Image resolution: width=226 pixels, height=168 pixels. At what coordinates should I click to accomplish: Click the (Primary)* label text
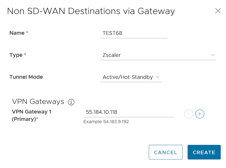click(25, 119)
